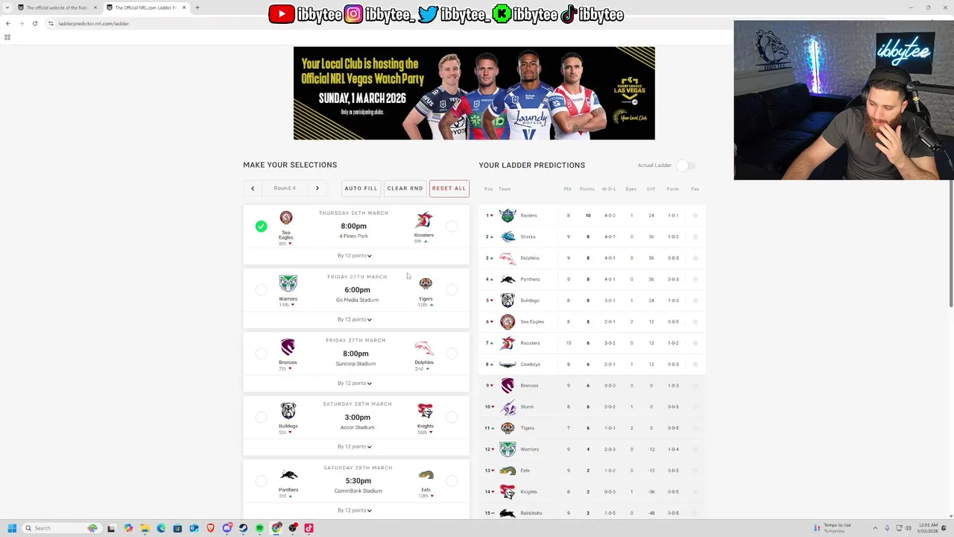Image resolution: width=954 pixels, height=537 pixels.
Task: Sort ladder by Points column header
Action: [x=587, y=189]
